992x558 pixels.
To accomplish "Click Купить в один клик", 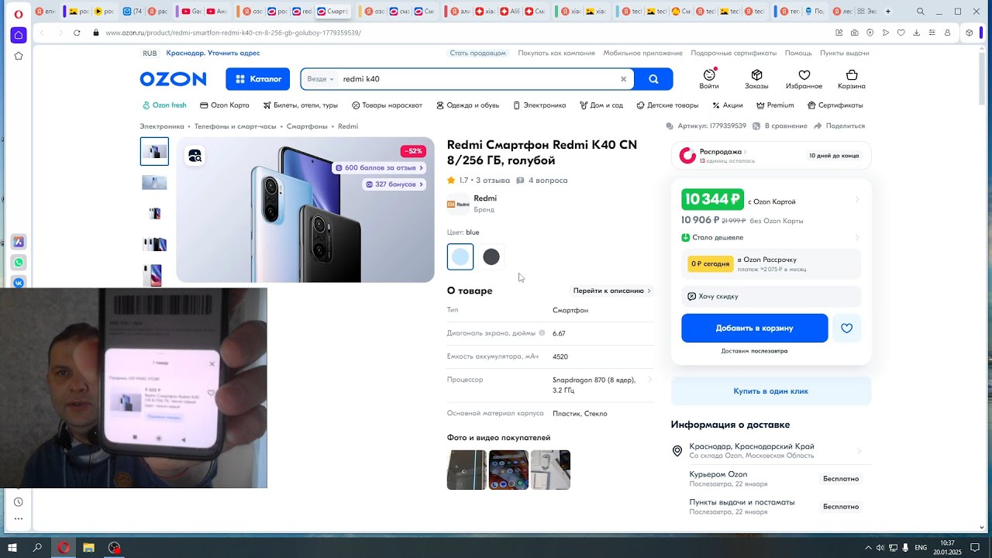I will coord(771,391).
